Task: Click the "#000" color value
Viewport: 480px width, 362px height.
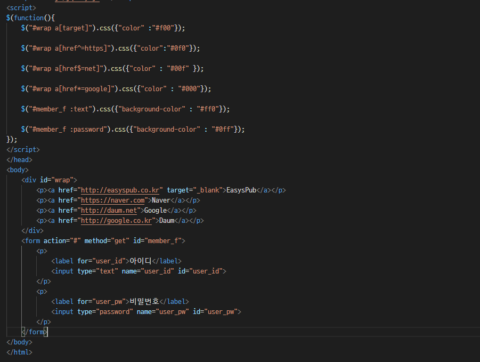Action: pyautogui.click(x=189, y=89)
